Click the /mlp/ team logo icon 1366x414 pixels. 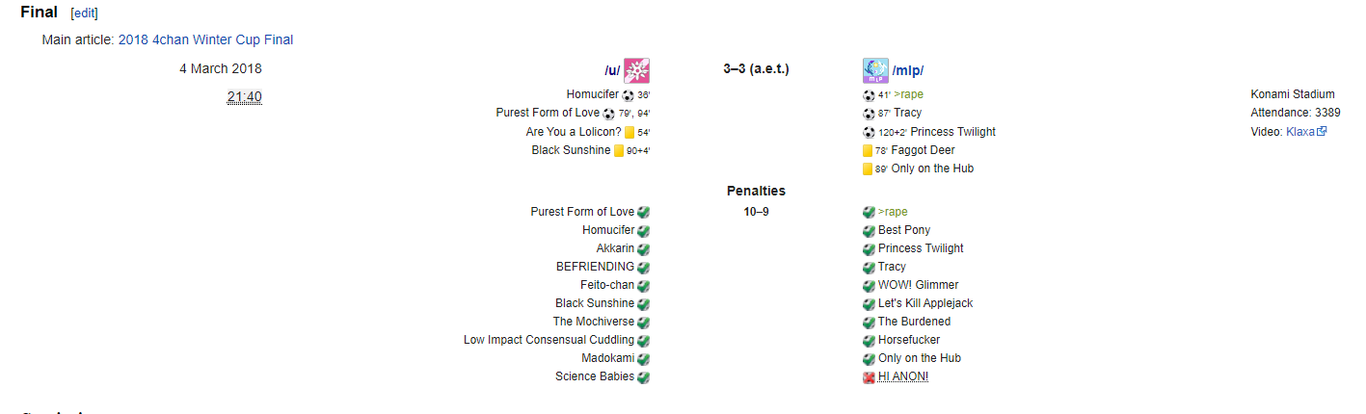click(875, 70)
